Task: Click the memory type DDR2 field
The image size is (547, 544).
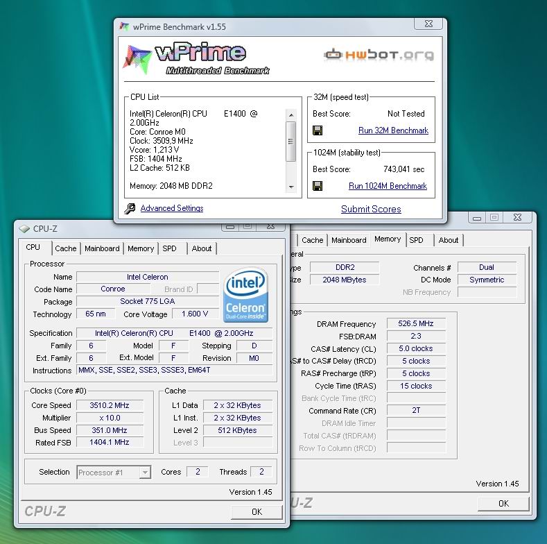Action: coord(345,267)
